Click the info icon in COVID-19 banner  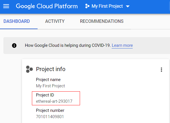14,45
